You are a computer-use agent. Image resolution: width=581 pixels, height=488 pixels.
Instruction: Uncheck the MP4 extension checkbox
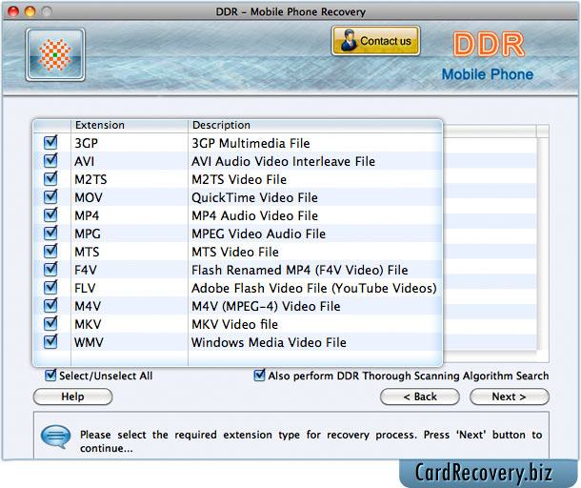[50, 214]
